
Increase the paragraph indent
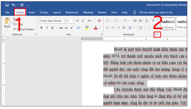(x=140, y=21)
